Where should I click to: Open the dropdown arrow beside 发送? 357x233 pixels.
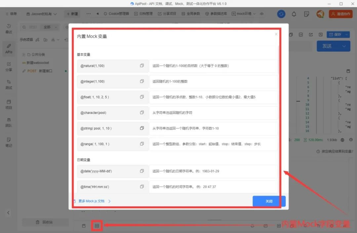pos(344,46)
